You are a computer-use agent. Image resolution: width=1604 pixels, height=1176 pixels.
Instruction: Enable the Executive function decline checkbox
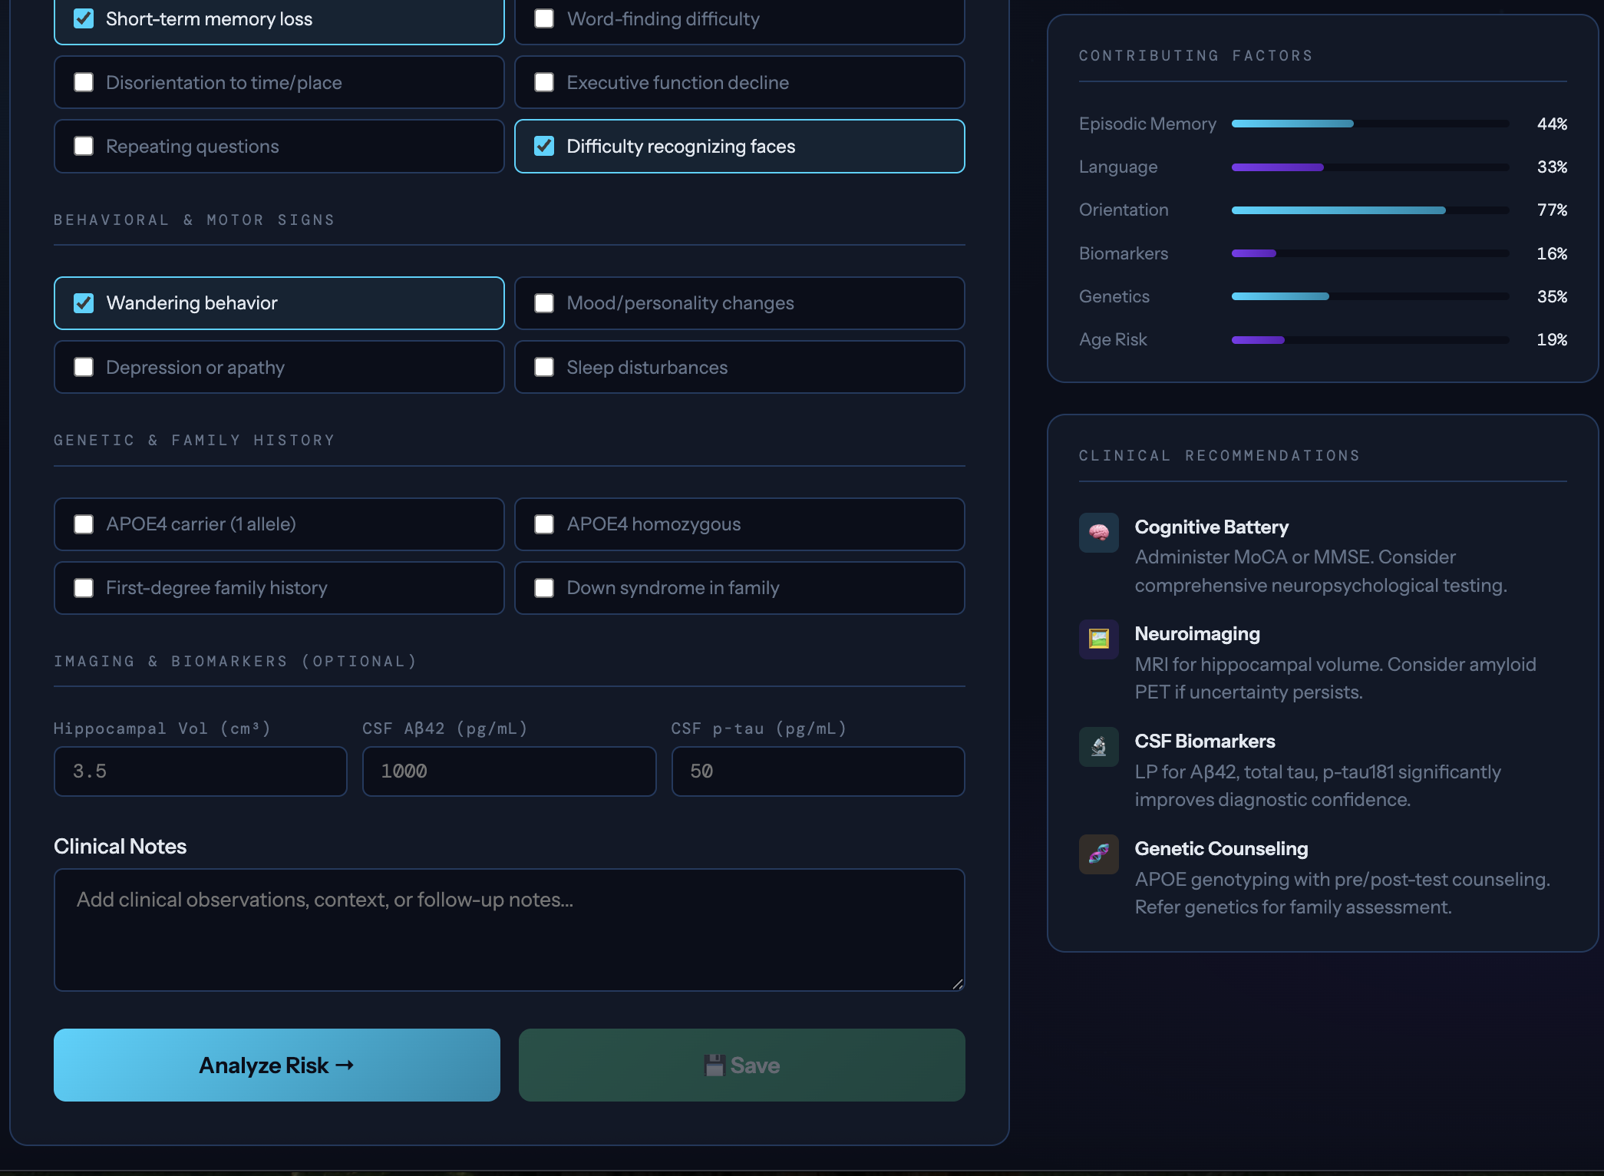(x=544, y=83)
